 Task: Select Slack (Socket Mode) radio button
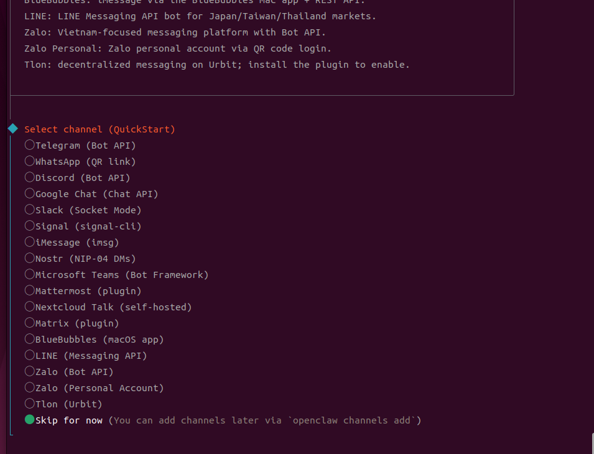[30, 210]
